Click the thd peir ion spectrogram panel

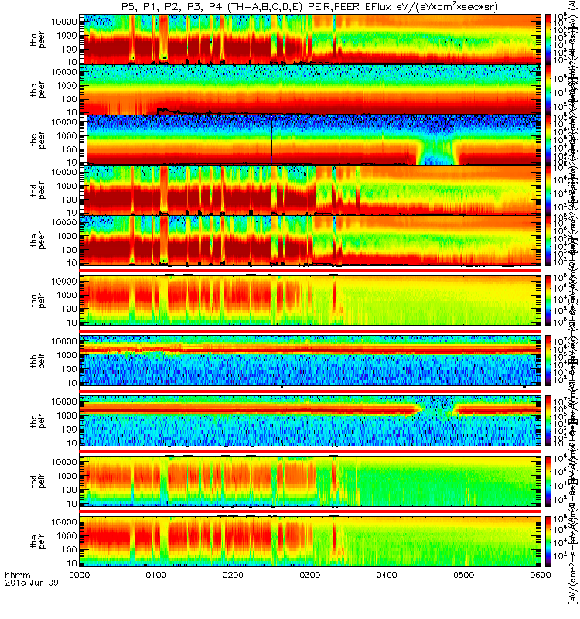coord(310,480)
